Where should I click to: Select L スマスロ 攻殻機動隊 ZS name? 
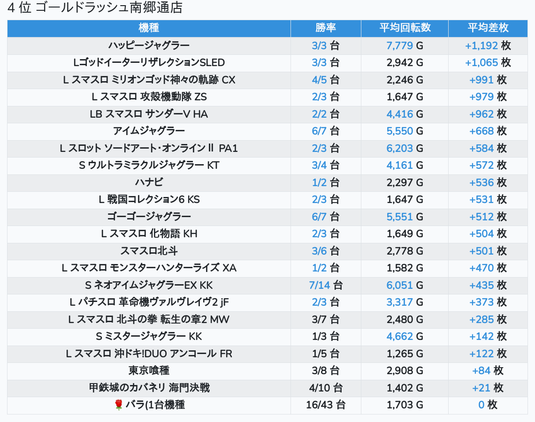[149, 97]
